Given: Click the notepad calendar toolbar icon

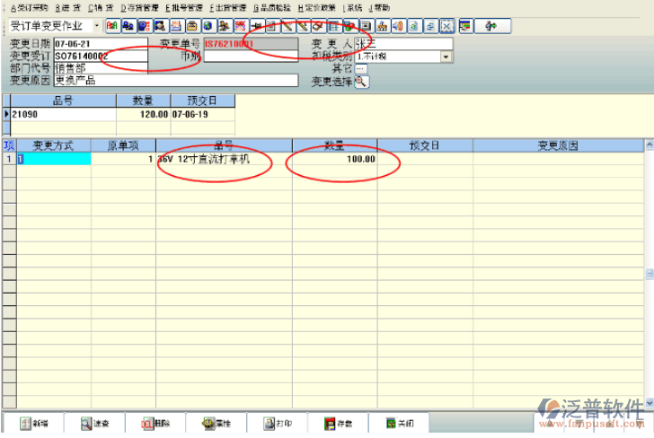Looking at the screenshot, I should 176,26.
